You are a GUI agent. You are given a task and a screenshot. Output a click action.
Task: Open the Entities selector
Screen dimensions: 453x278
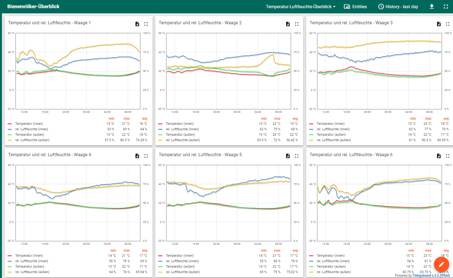pyautogui.click(x=355, y=7)
